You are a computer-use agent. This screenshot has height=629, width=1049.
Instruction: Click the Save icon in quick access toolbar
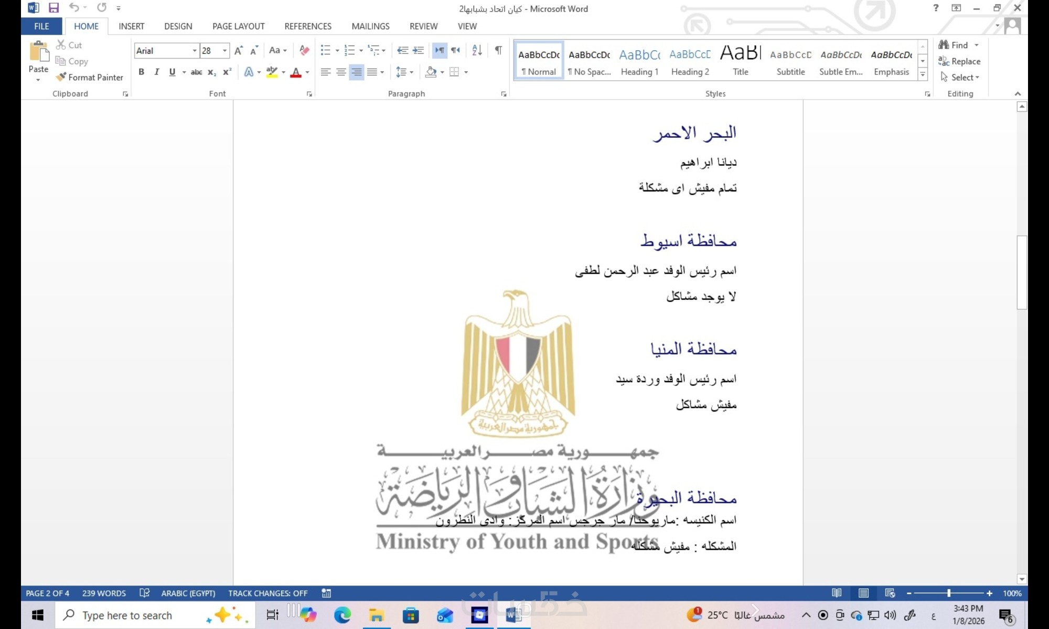[53, 8]
